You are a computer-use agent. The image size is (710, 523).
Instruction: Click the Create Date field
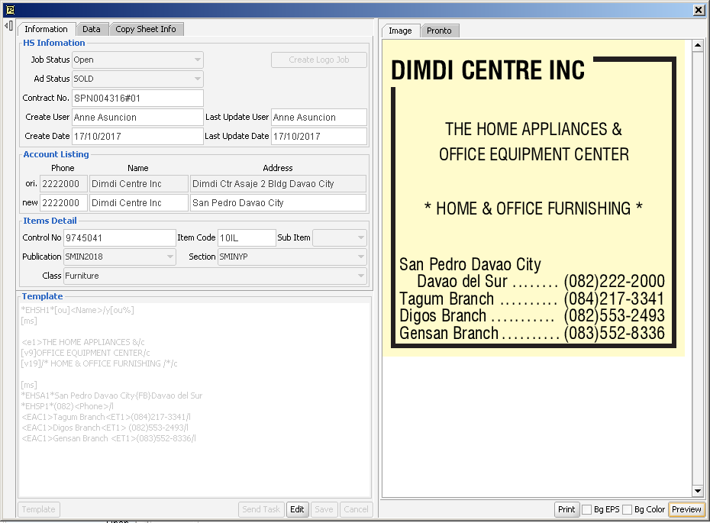(x=137, y=137)
